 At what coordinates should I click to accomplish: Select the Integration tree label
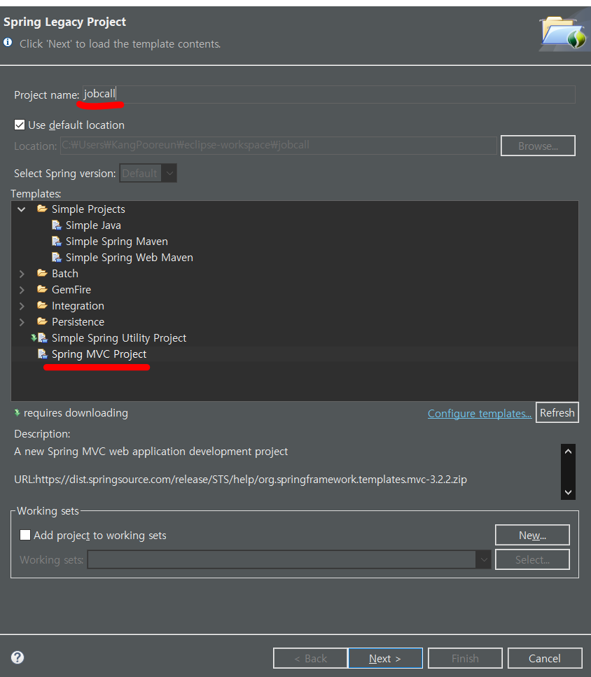tap(78, 306)
